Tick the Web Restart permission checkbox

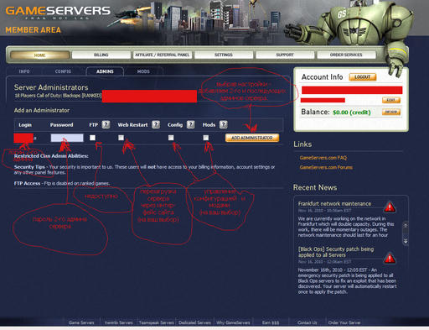click(x=121, y=138)
